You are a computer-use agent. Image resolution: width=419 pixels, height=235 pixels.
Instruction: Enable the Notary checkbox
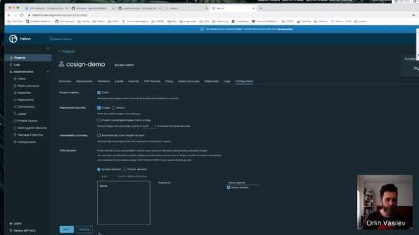coord(114,108)
